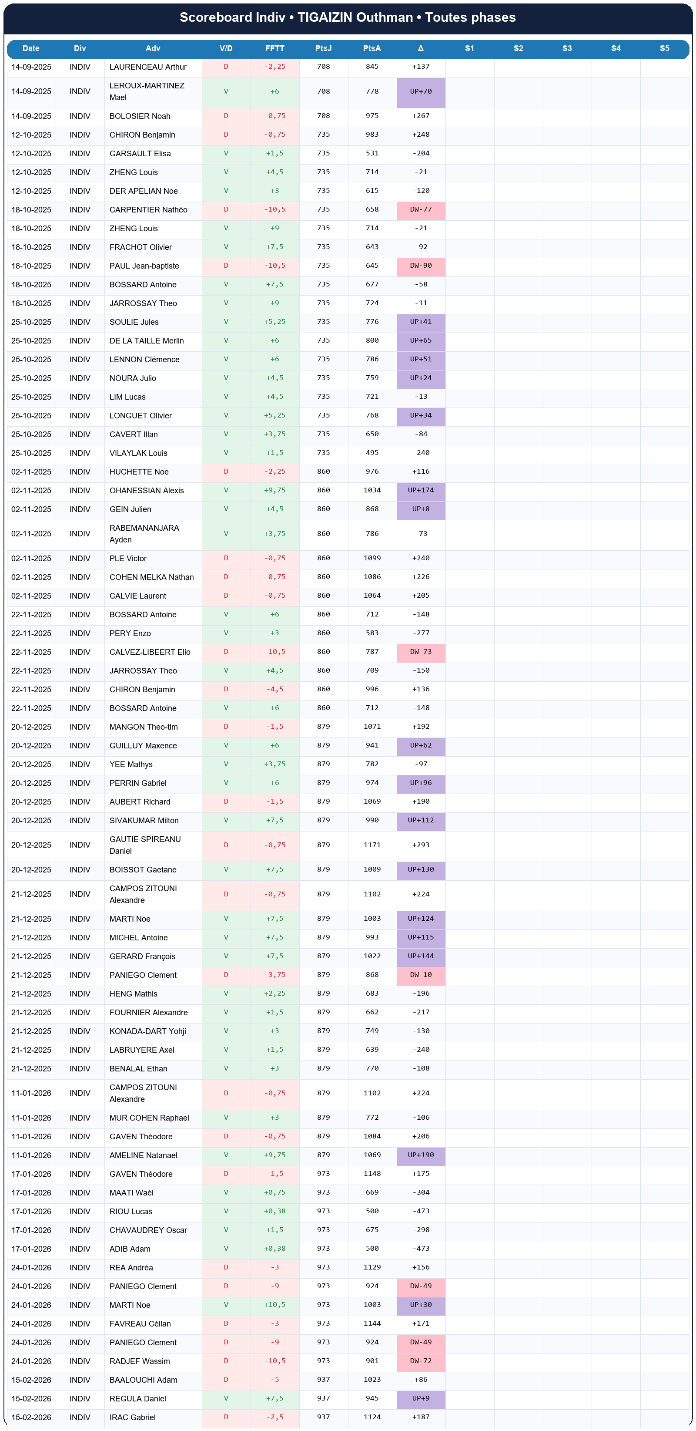Select the purple UP+190 delta cell

point(421,1155)
